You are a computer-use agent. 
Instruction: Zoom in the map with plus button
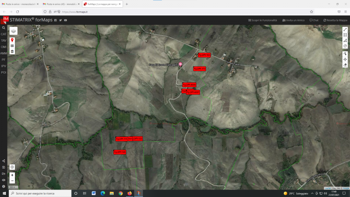pyautogui.click(x=12, y=175)
